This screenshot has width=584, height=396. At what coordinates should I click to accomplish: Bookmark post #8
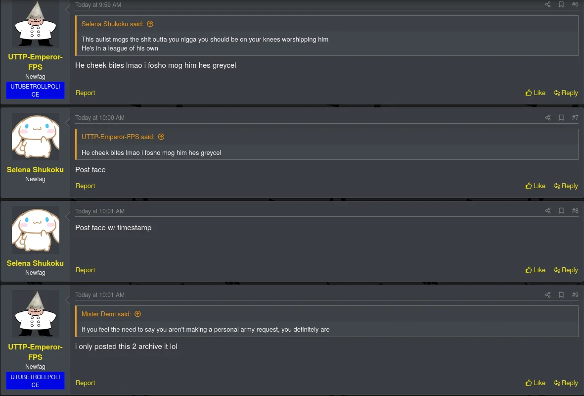point(561,211)
